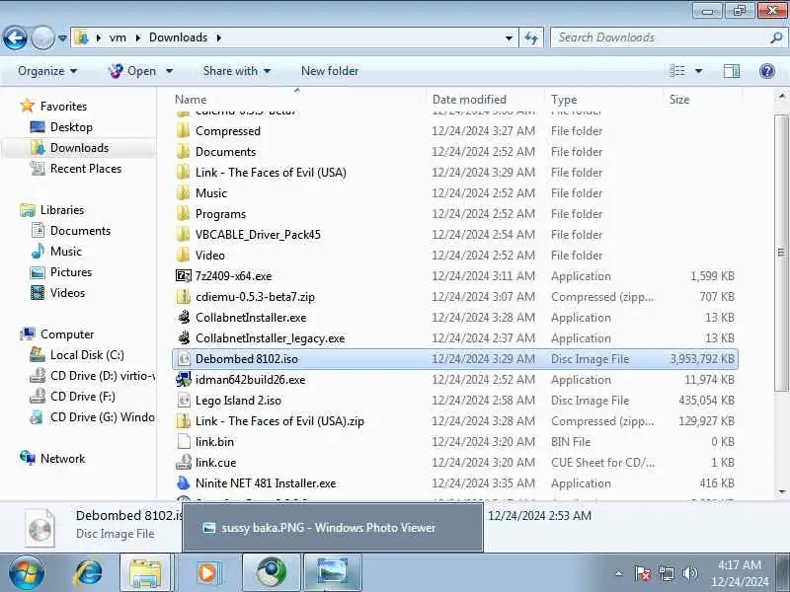790x592 pixels.
Task: Select the link.bin file icon
Action: [x=184, y=441]
